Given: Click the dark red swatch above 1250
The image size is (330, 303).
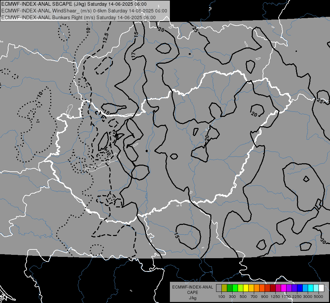Looking at the screenshot, I should tap(273, 288).
